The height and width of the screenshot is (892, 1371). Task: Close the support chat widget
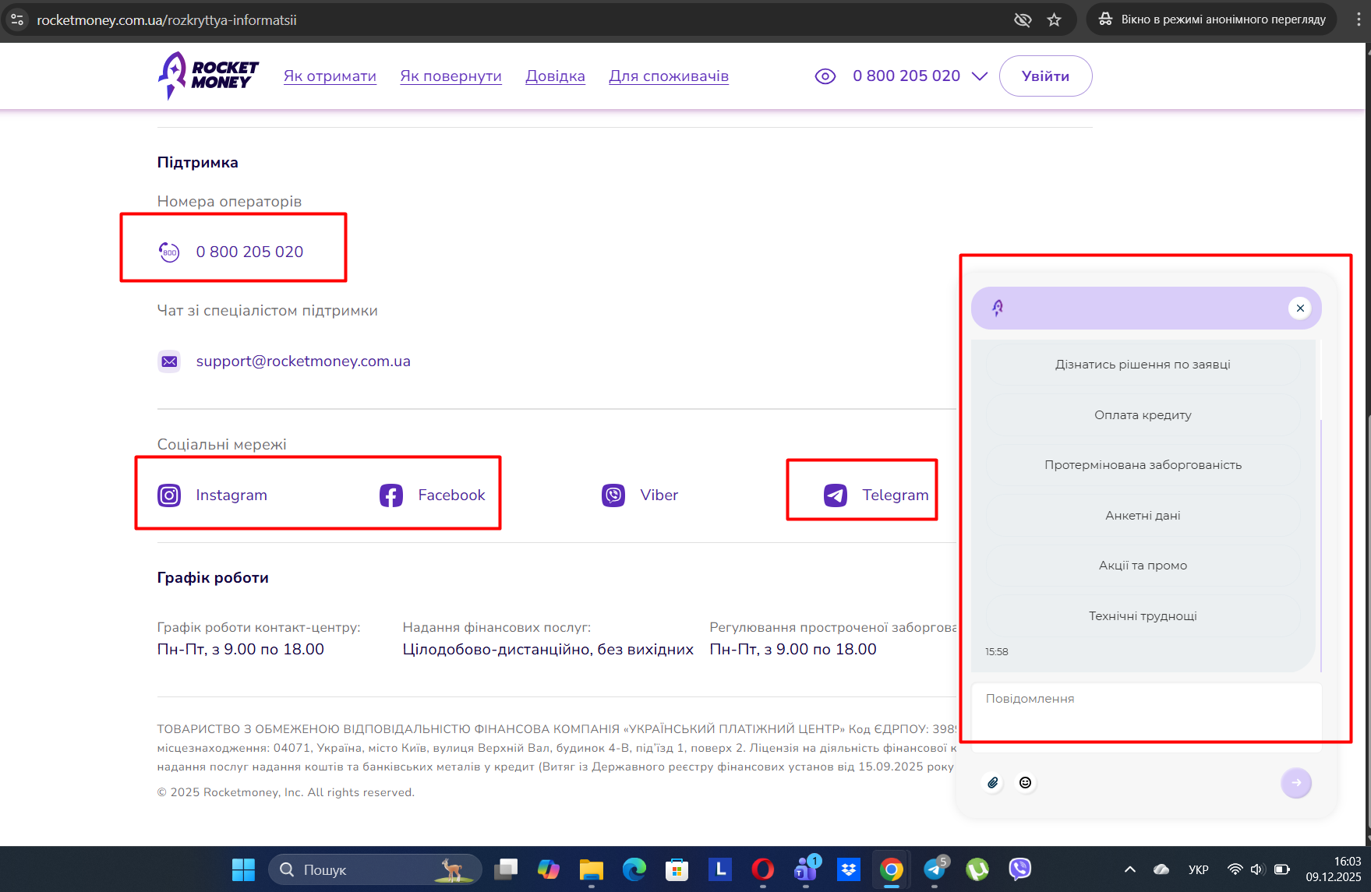[1300, 308]
